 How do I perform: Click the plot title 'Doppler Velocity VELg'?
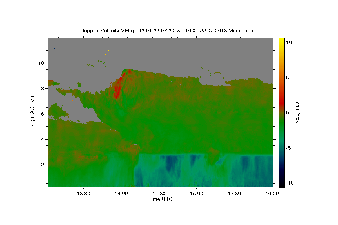click(107, 31)
